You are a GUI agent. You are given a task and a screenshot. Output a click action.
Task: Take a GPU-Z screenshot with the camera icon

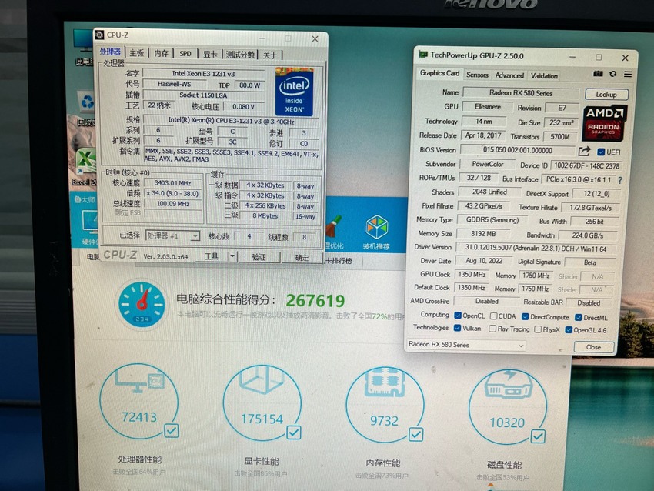point(598,74)
